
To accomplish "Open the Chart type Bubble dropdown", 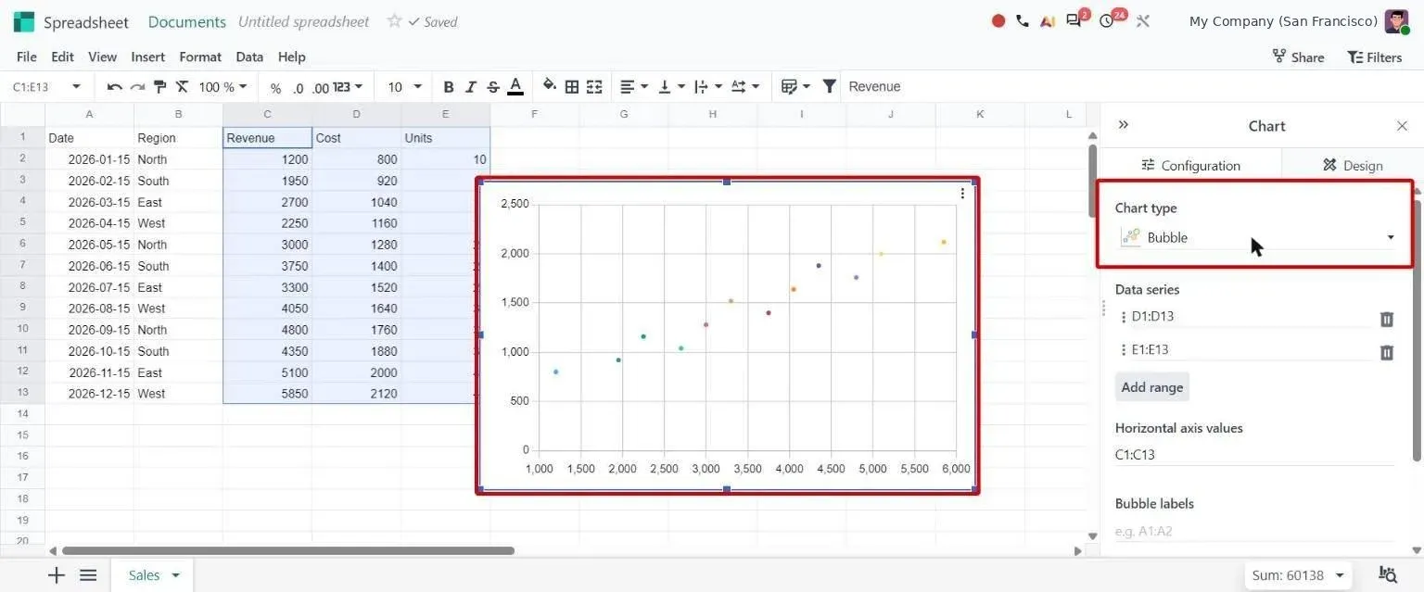I will point(1257,237).
